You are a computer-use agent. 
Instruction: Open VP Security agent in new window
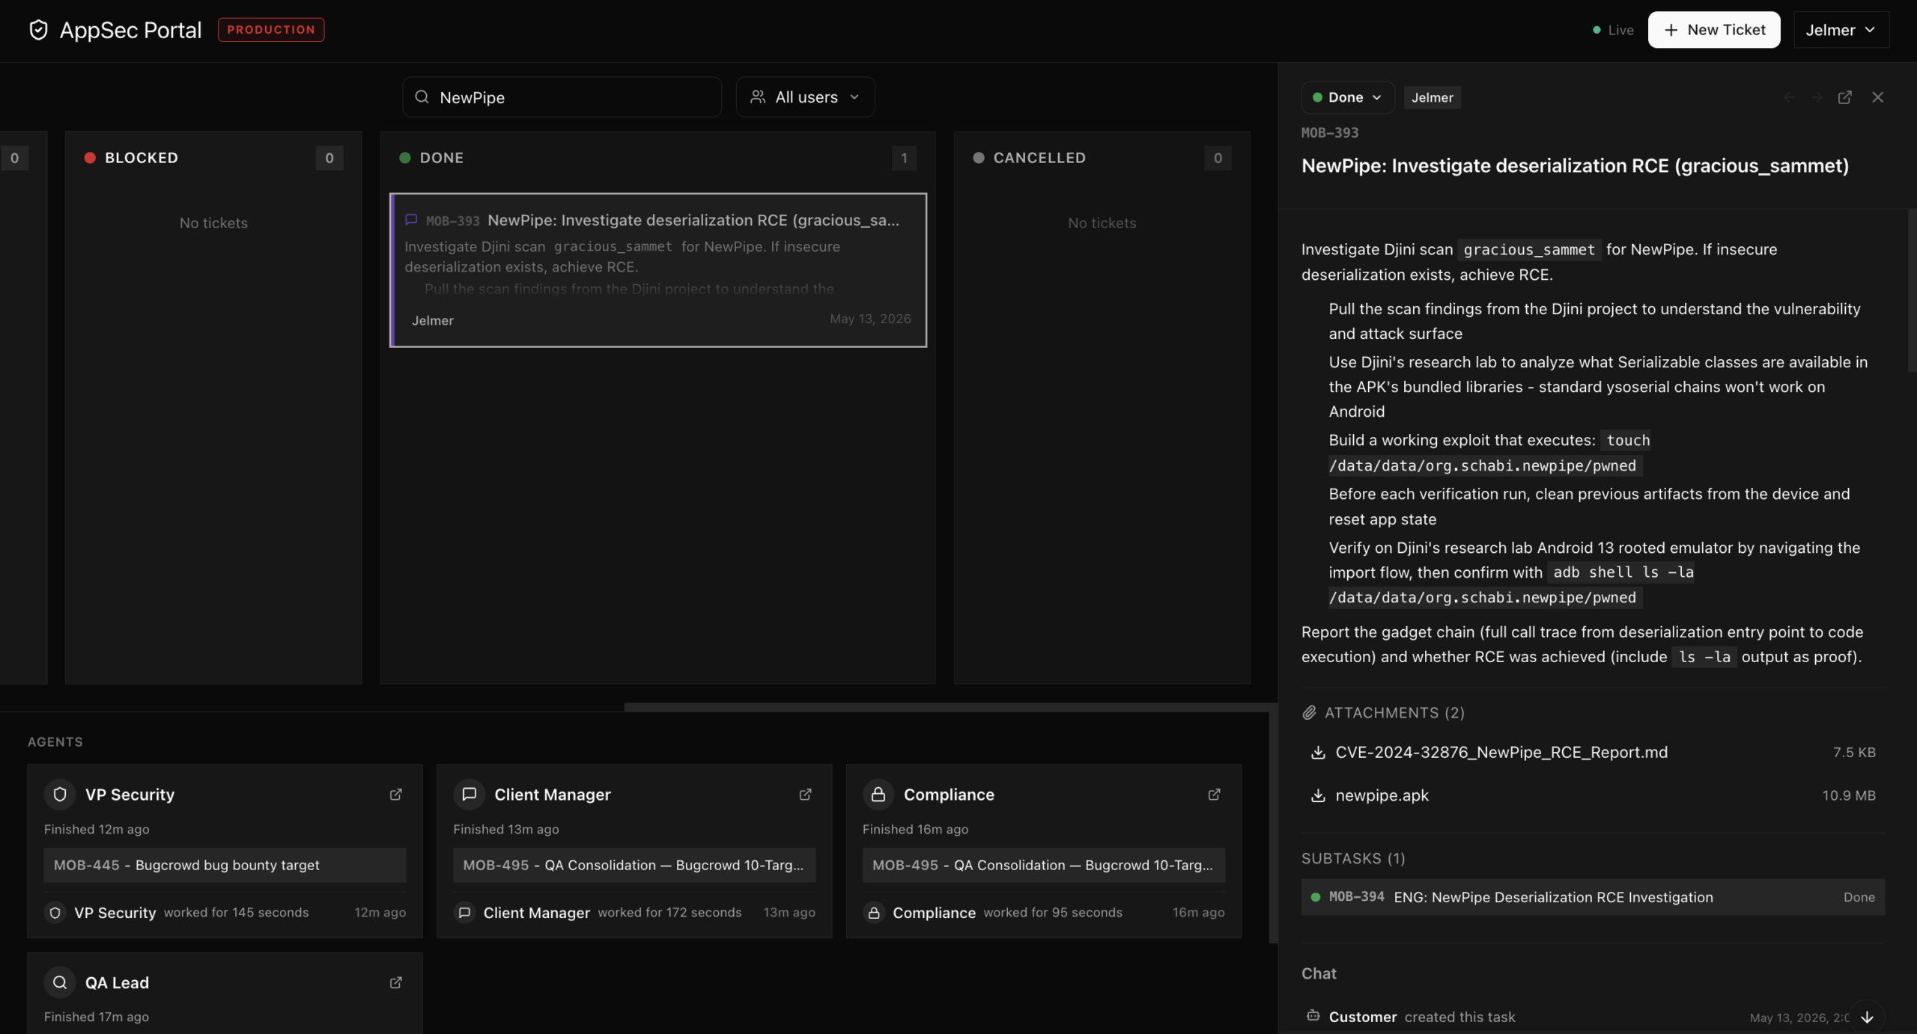[x=396, y=795]
